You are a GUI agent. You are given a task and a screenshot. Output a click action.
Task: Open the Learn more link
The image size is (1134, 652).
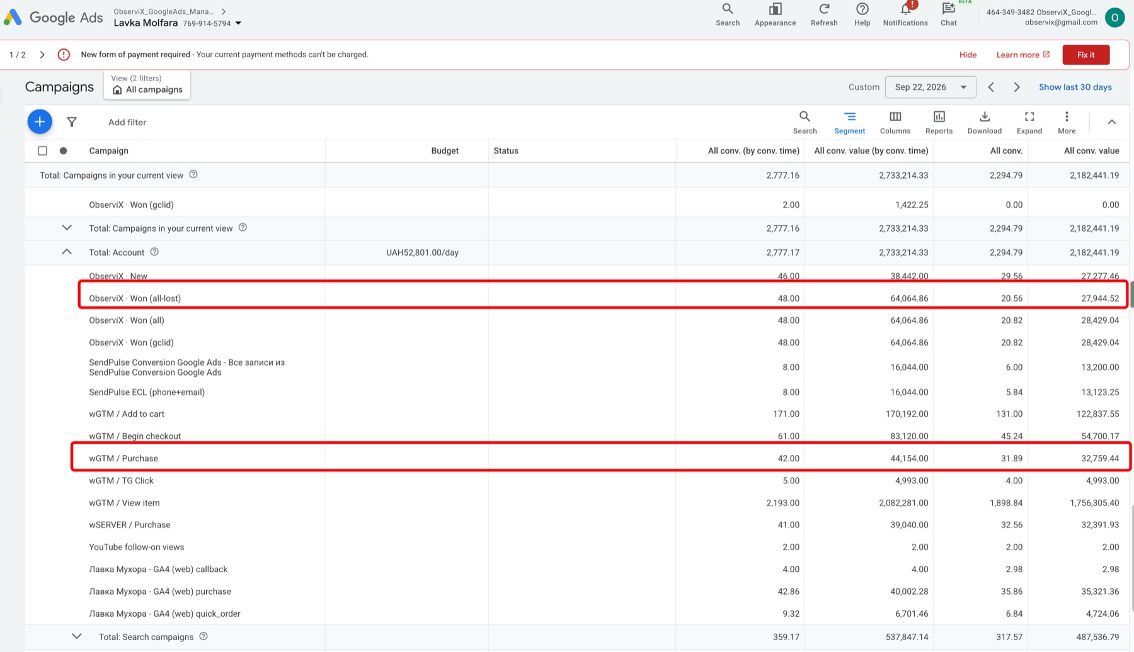pos(1022,55)
